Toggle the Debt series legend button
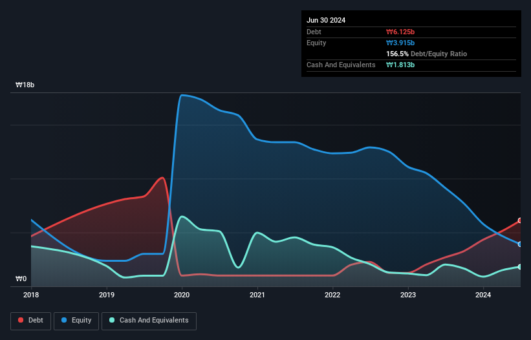531x340 pixels. click(31, 321)
